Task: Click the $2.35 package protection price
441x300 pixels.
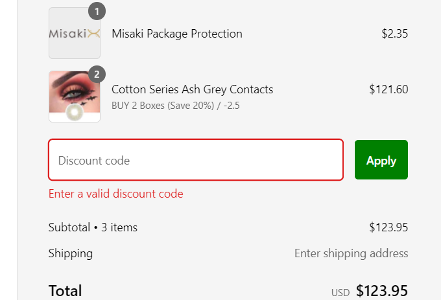Action: [395, 34]
